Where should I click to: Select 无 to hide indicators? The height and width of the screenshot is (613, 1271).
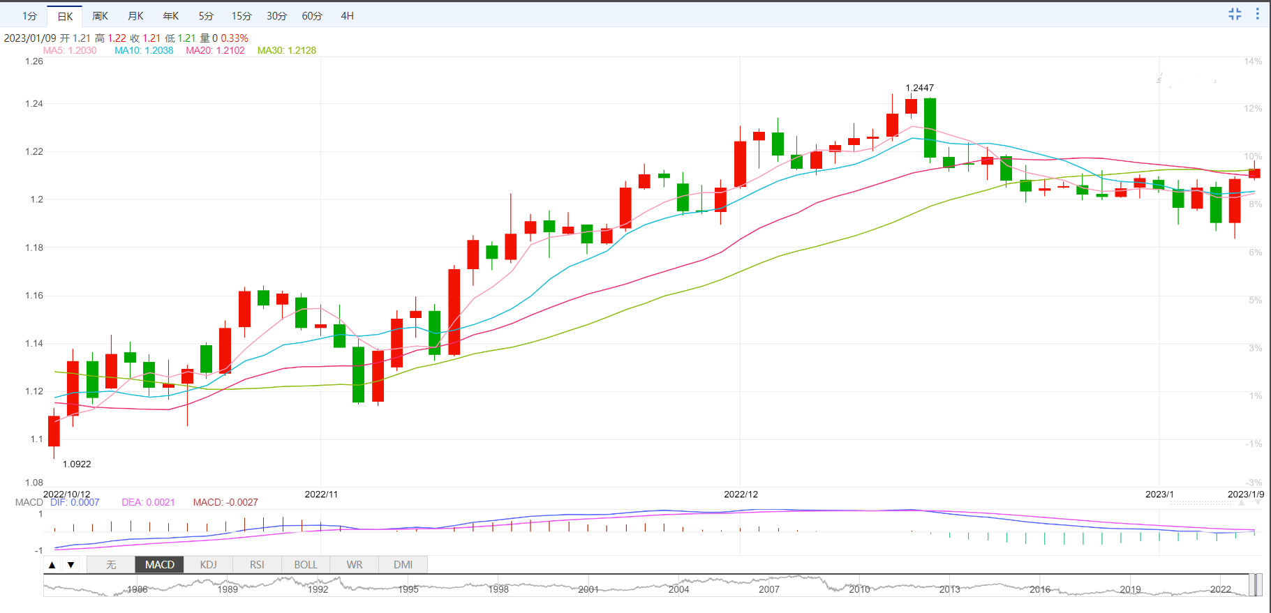[111, 565]
